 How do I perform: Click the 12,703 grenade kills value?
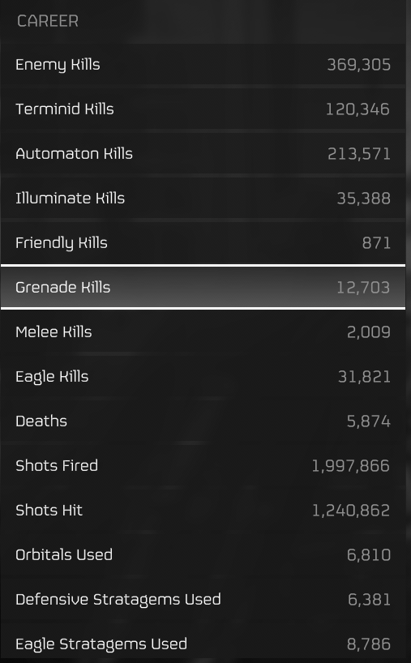(363, 288)
